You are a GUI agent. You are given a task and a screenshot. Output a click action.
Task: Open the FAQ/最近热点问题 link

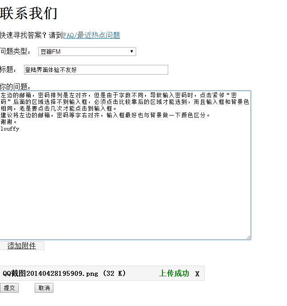point(91,35)
